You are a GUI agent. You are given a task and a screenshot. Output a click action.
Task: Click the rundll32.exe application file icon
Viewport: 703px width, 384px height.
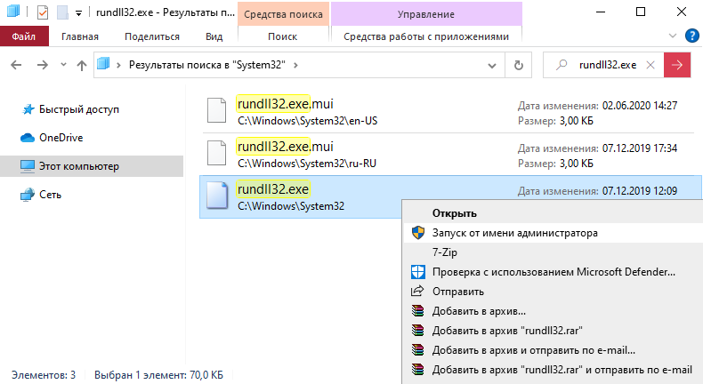click(x=217, y=196)
